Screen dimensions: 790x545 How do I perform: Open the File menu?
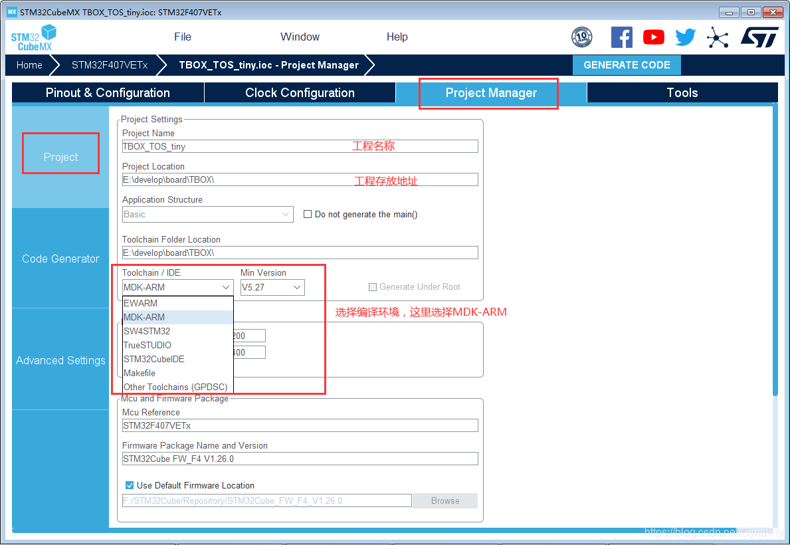tap(183, 37)
